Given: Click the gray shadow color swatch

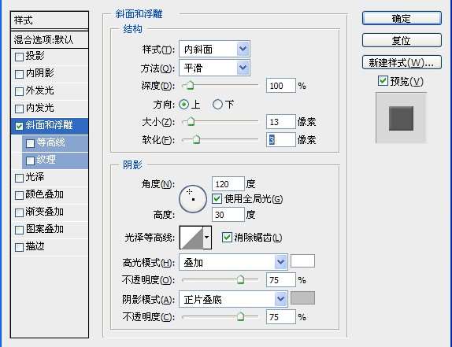Looking at the screenshot, I should click(x=302, y=297).
